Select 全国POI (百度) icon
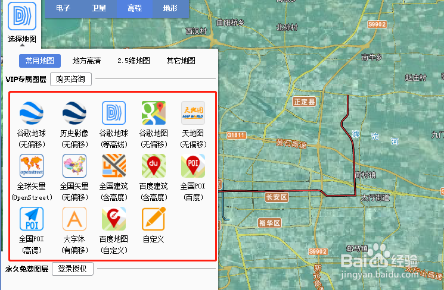The height and width of the screenshot is (290, 444). tap(193, 166)
